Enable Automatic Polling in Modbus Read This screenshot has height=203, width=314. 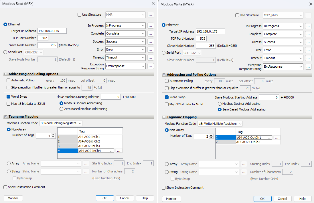[8, 80]
